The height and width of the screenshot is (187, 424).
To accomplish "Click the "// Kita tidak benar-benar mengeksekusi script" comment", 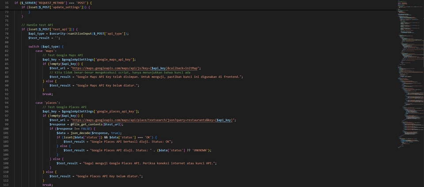I will coord(120,73).
